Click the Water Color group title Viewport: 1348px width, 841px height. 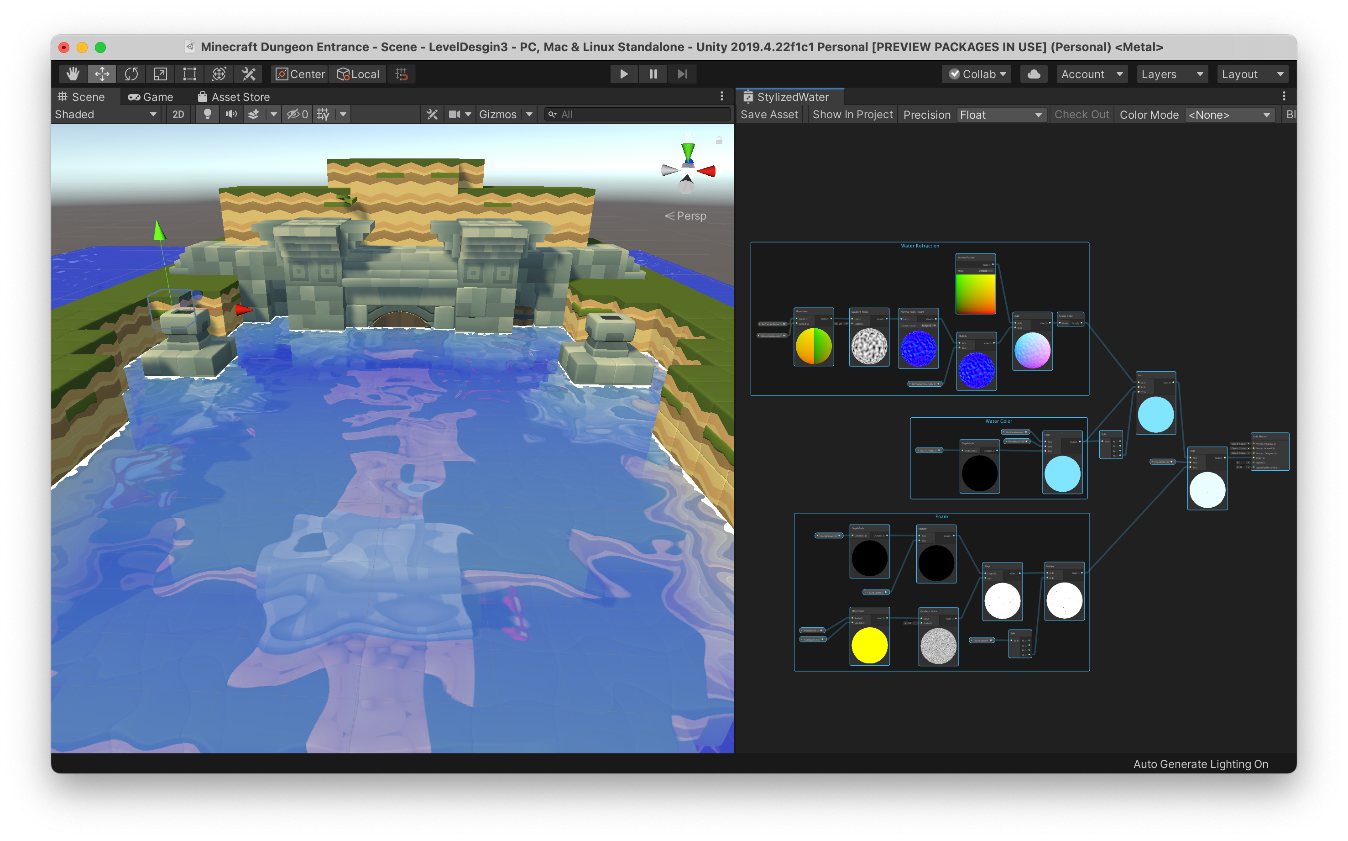[998, 421]
